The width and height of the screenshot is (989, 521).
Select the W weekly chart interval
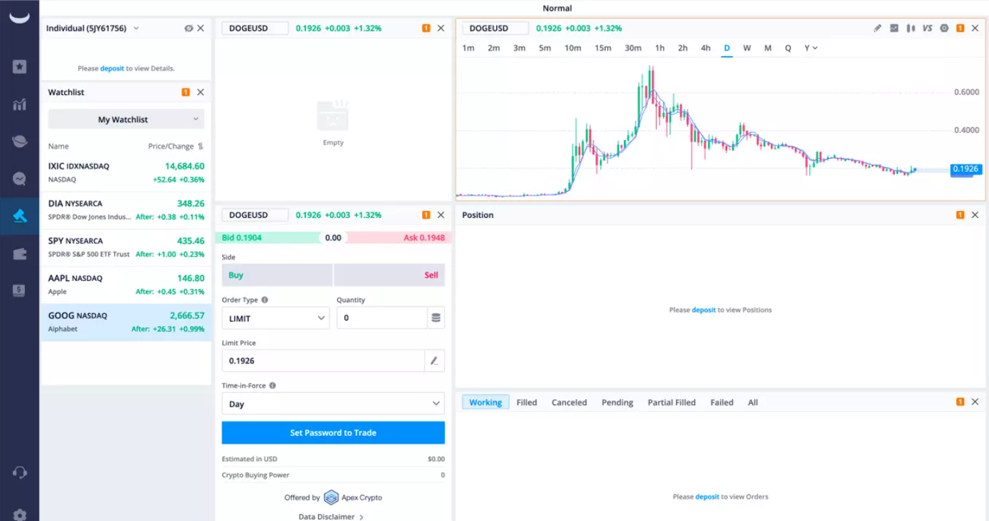pyautogui.click(x=747, y=48)
